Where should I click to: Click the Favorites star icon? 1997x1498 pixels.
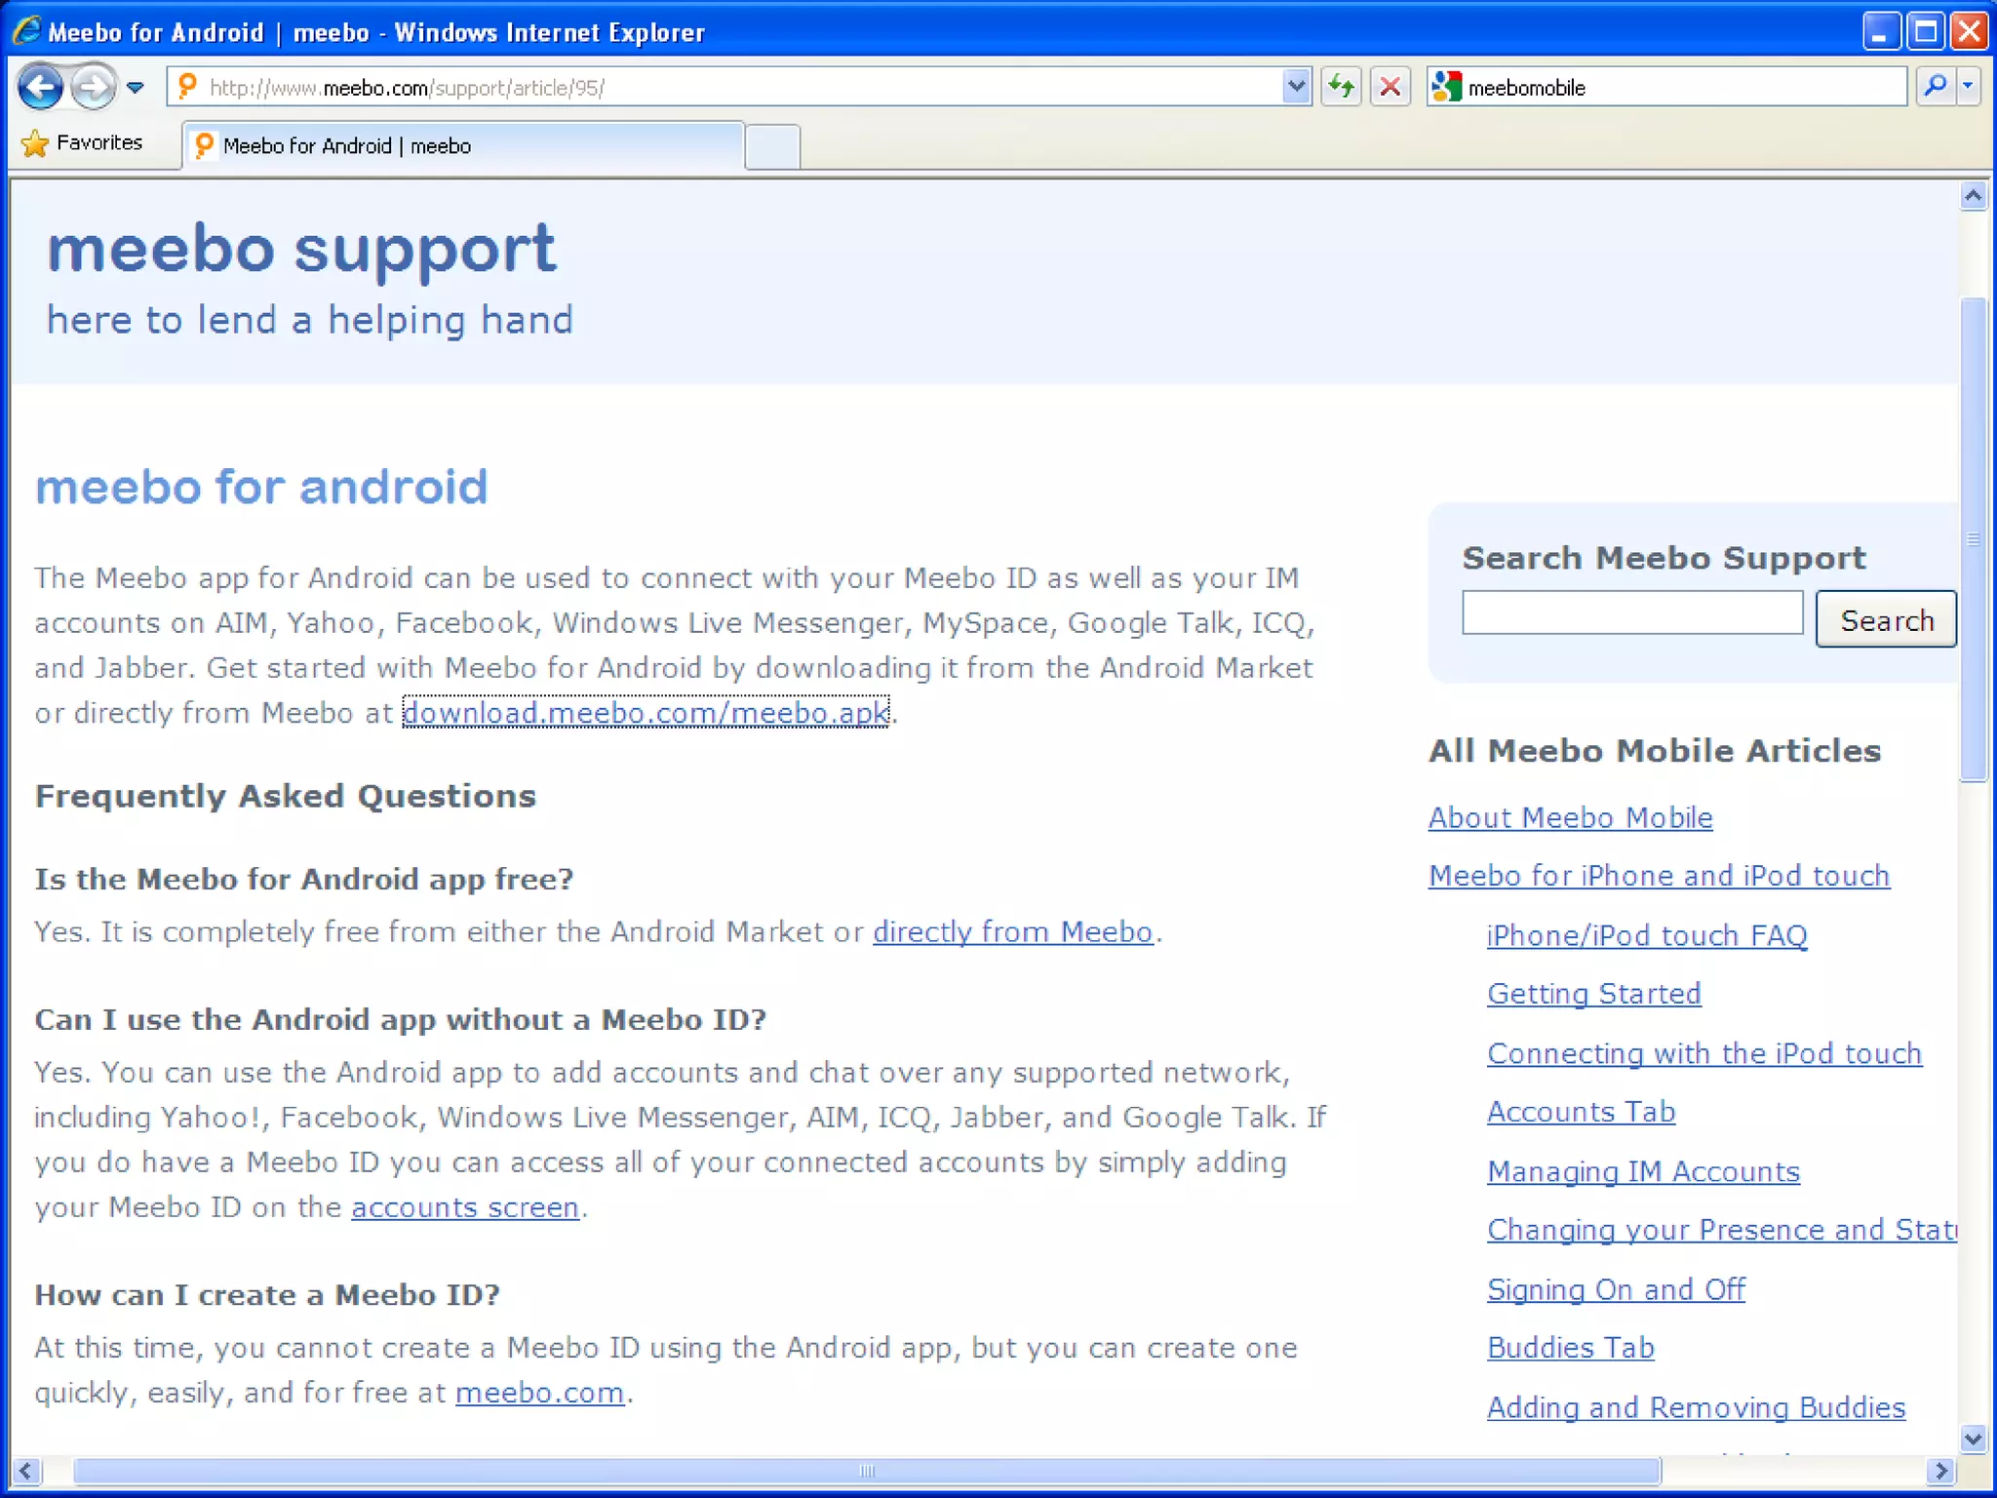click(35, 143)
